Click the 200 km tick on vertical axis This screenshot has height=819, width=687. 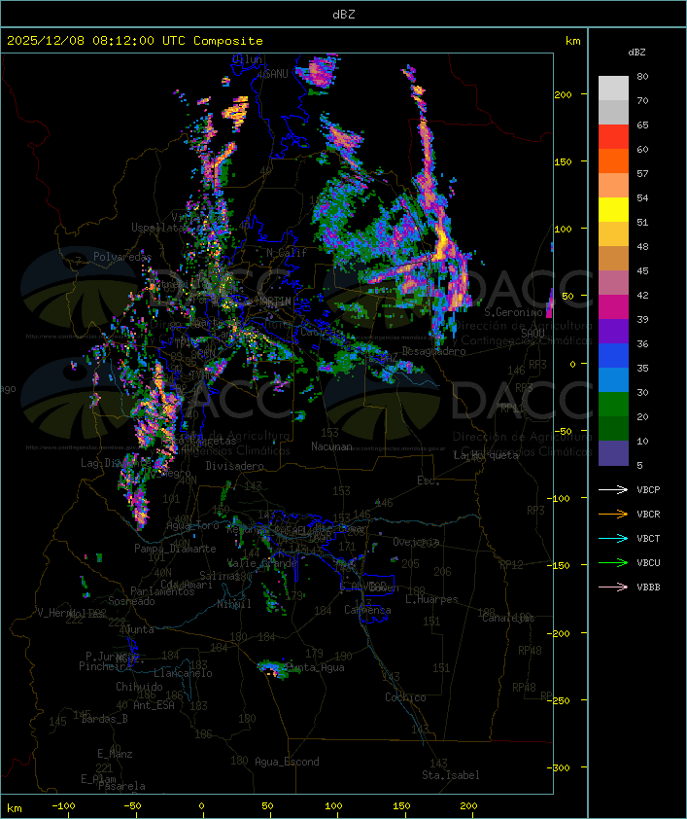[563, 95]
